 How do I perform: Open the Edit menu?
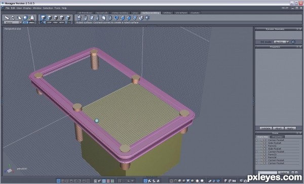tap(13, 8)
